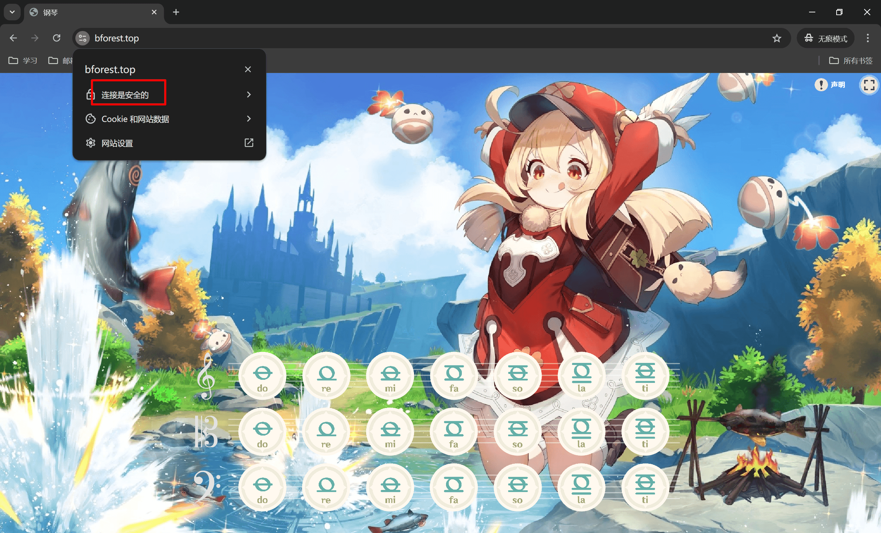Close the 钢琴 tab
This screenshot has width=881, height=533.
click(154, 12)
